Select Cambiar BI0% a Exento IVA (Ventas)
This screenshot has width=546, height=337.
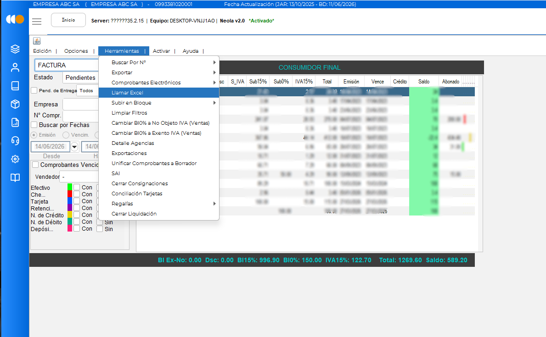click(x=159, y=133)
